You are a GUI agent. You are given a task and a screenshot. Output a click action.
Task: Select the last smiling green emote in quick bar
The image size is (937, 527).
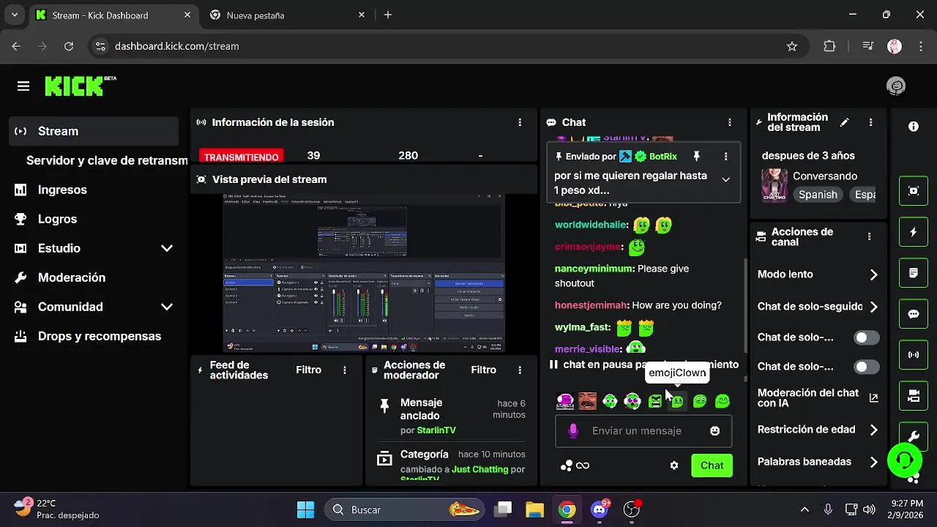(x=723, y=401)
